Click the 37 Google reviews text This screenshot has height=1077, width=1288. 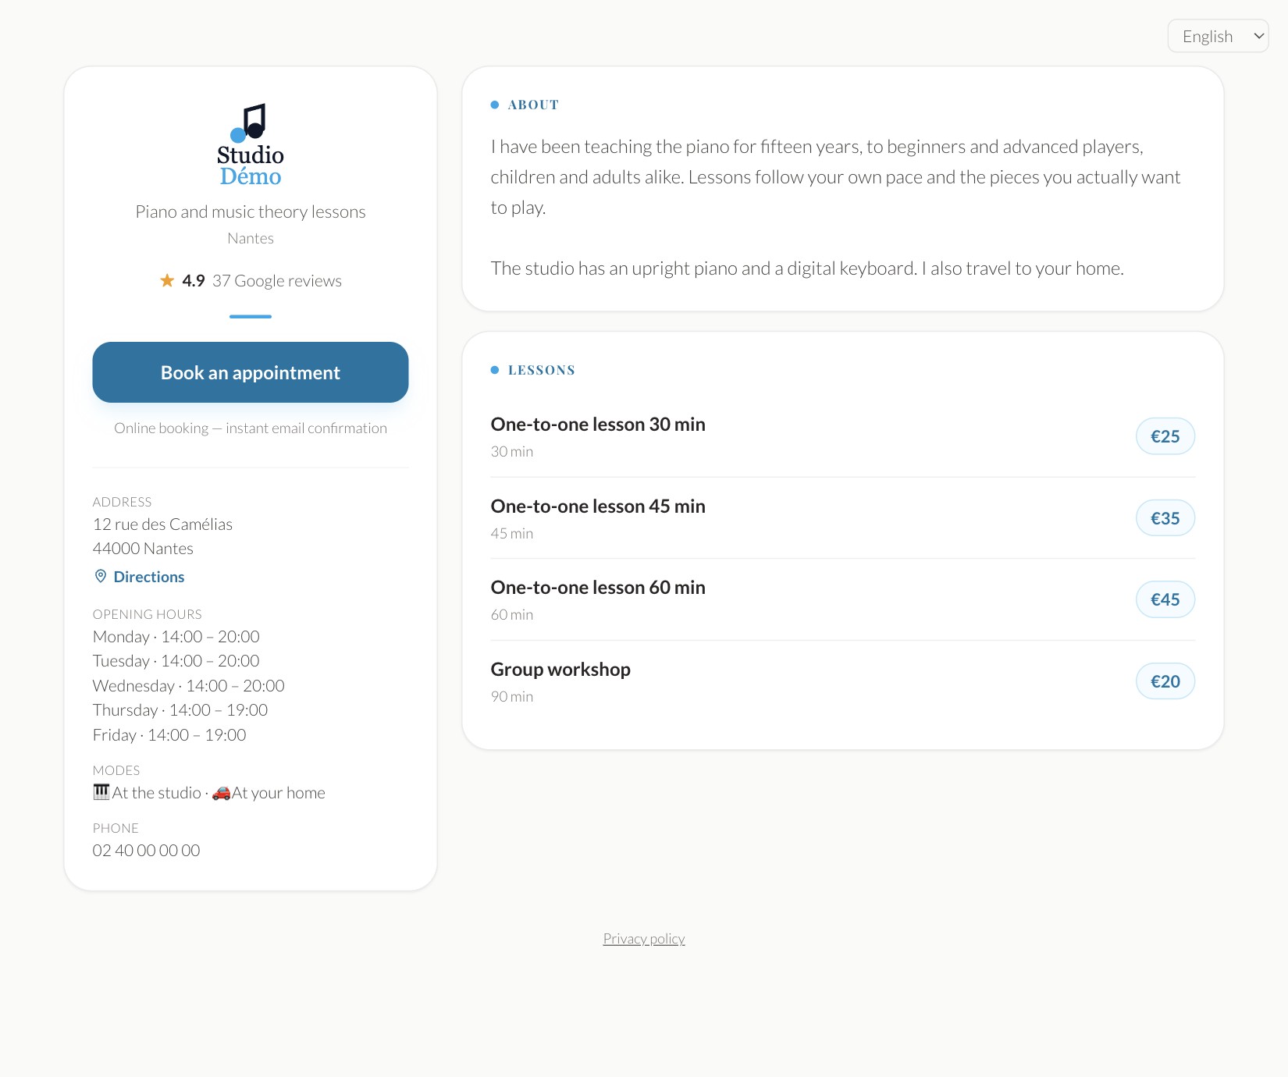[277, 281]
